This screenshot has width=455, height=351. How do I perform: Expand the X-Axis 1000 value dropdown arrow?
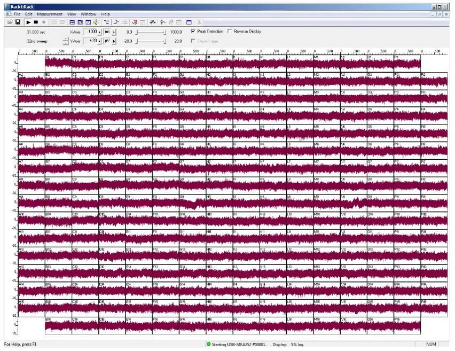point(99,32)
